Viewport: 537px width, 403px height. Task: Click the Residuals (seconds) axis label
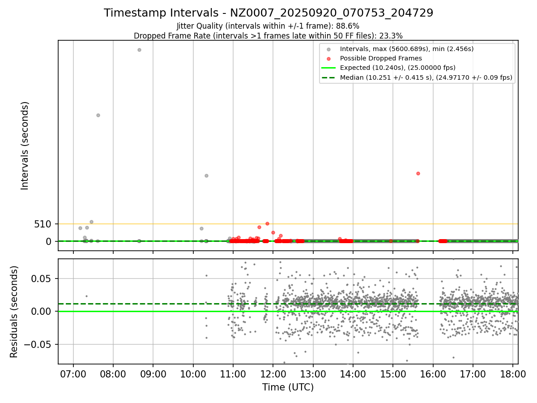tap(14, 312)
